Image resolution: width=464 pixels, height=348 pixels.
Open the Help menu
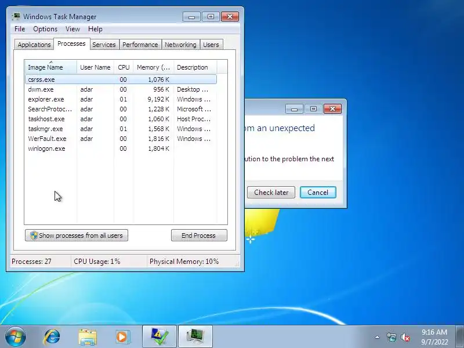point(95,29)
